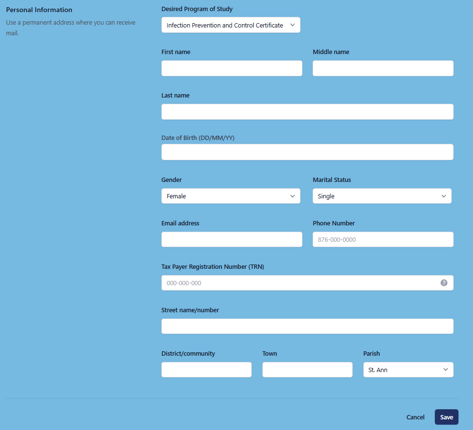Screen dimensions: 473x430
Task: Select the Last name text box
Action: [x=307, y=112]
